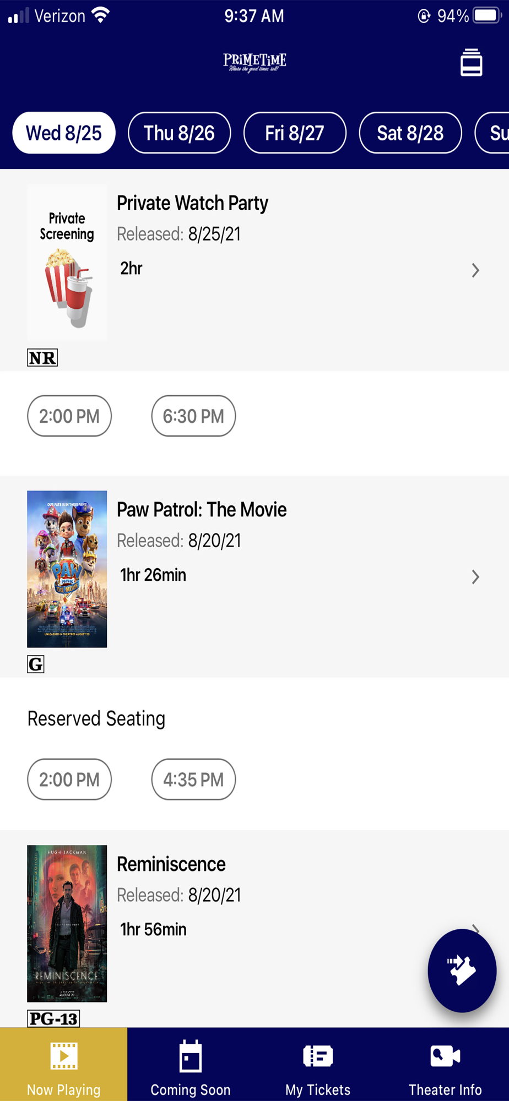The image size is (509, 1101).
Task: Pick 2:00 PM Private Watch Party showtime
Action: [x=69, y=416]
